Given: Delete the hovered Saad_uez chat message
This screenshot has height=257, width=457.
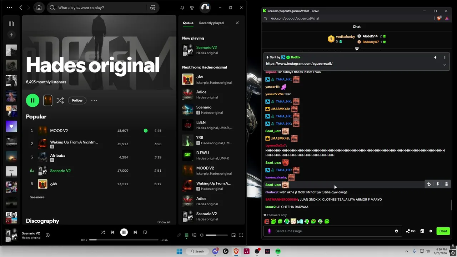Looking at the screenshot, I should 446,184.
